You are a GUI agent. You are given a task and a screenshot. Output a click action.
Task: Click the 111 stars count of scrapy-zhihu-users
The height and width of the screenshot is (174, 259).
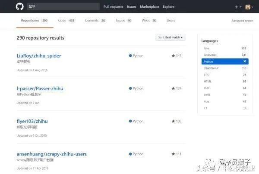[x=177, y=154]
